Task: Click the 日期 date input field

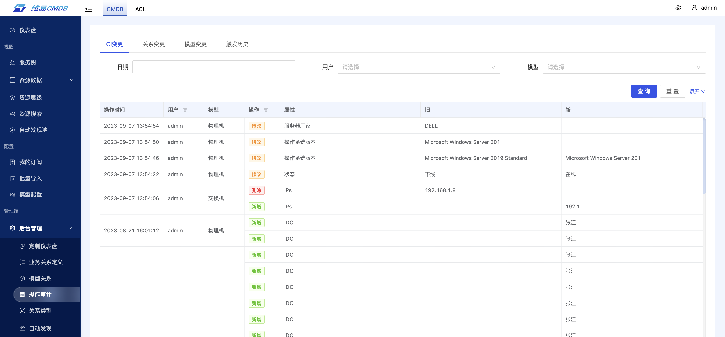Action: click(214, 67)
